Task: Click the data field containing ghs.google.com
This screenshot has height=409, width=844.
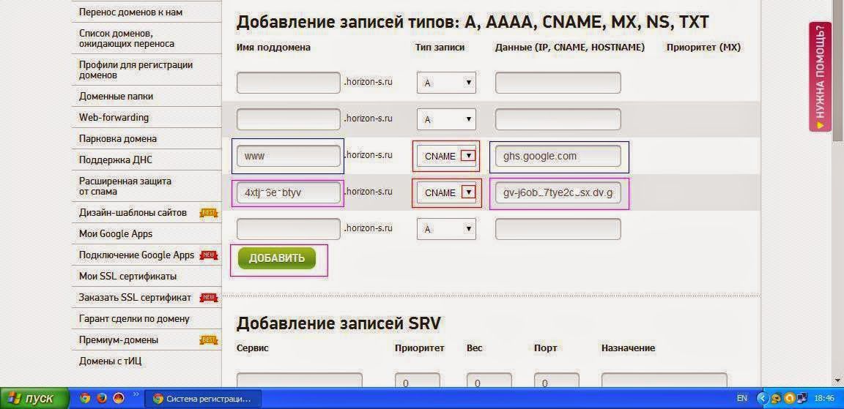Action: click(558, 156)
